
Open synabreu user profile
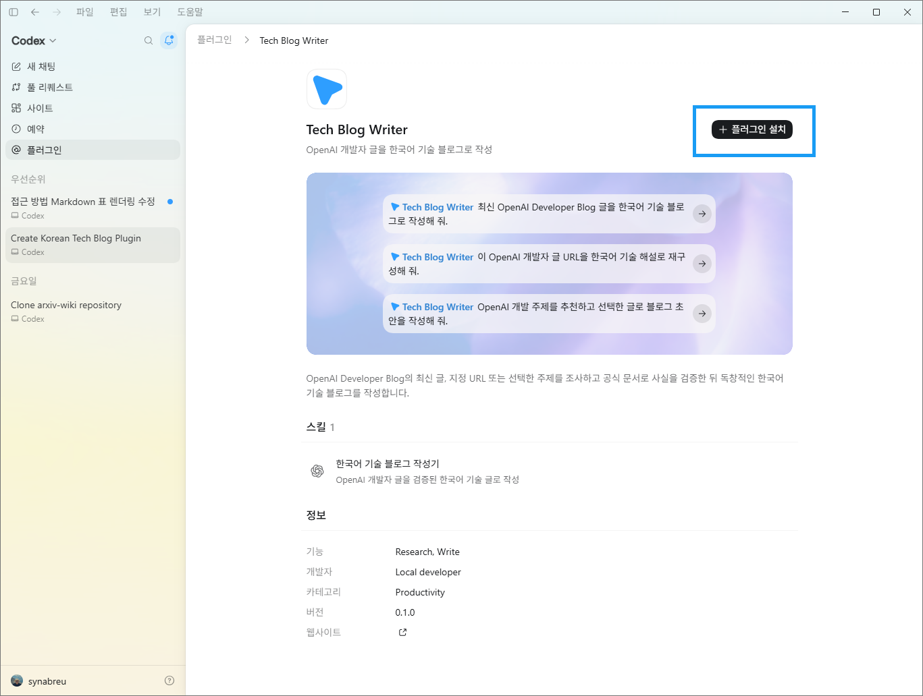[x=38, y=681]
